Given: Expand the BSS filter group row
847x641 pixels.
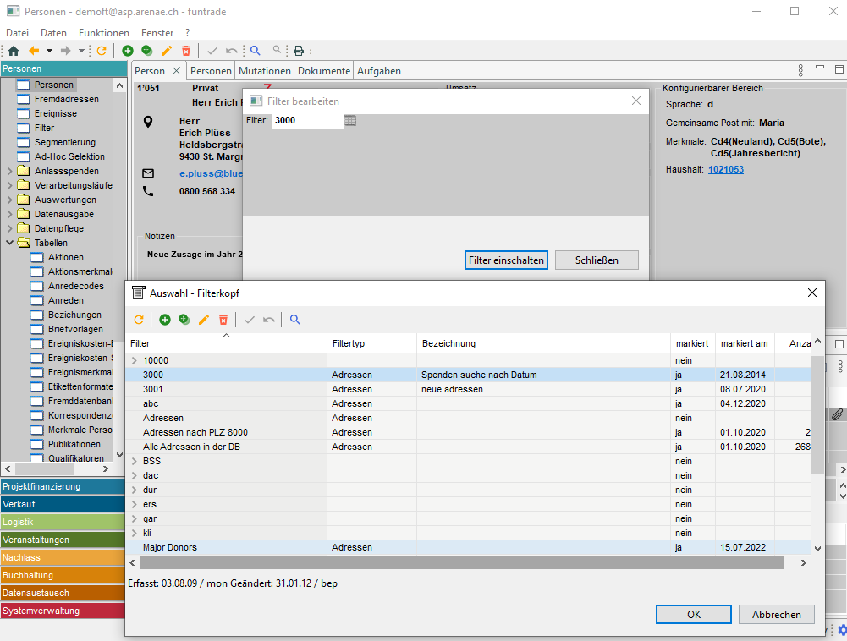Looking at the screenshot, I should click(134, 461).
